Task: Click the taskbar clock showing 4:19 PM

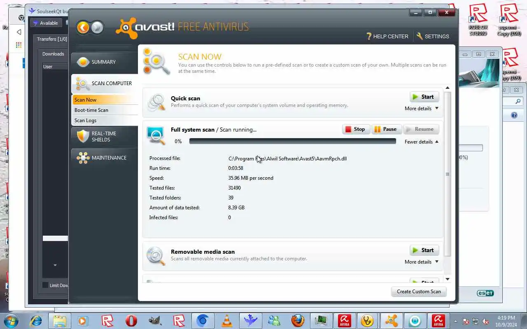Action: [x=506, y=321]
